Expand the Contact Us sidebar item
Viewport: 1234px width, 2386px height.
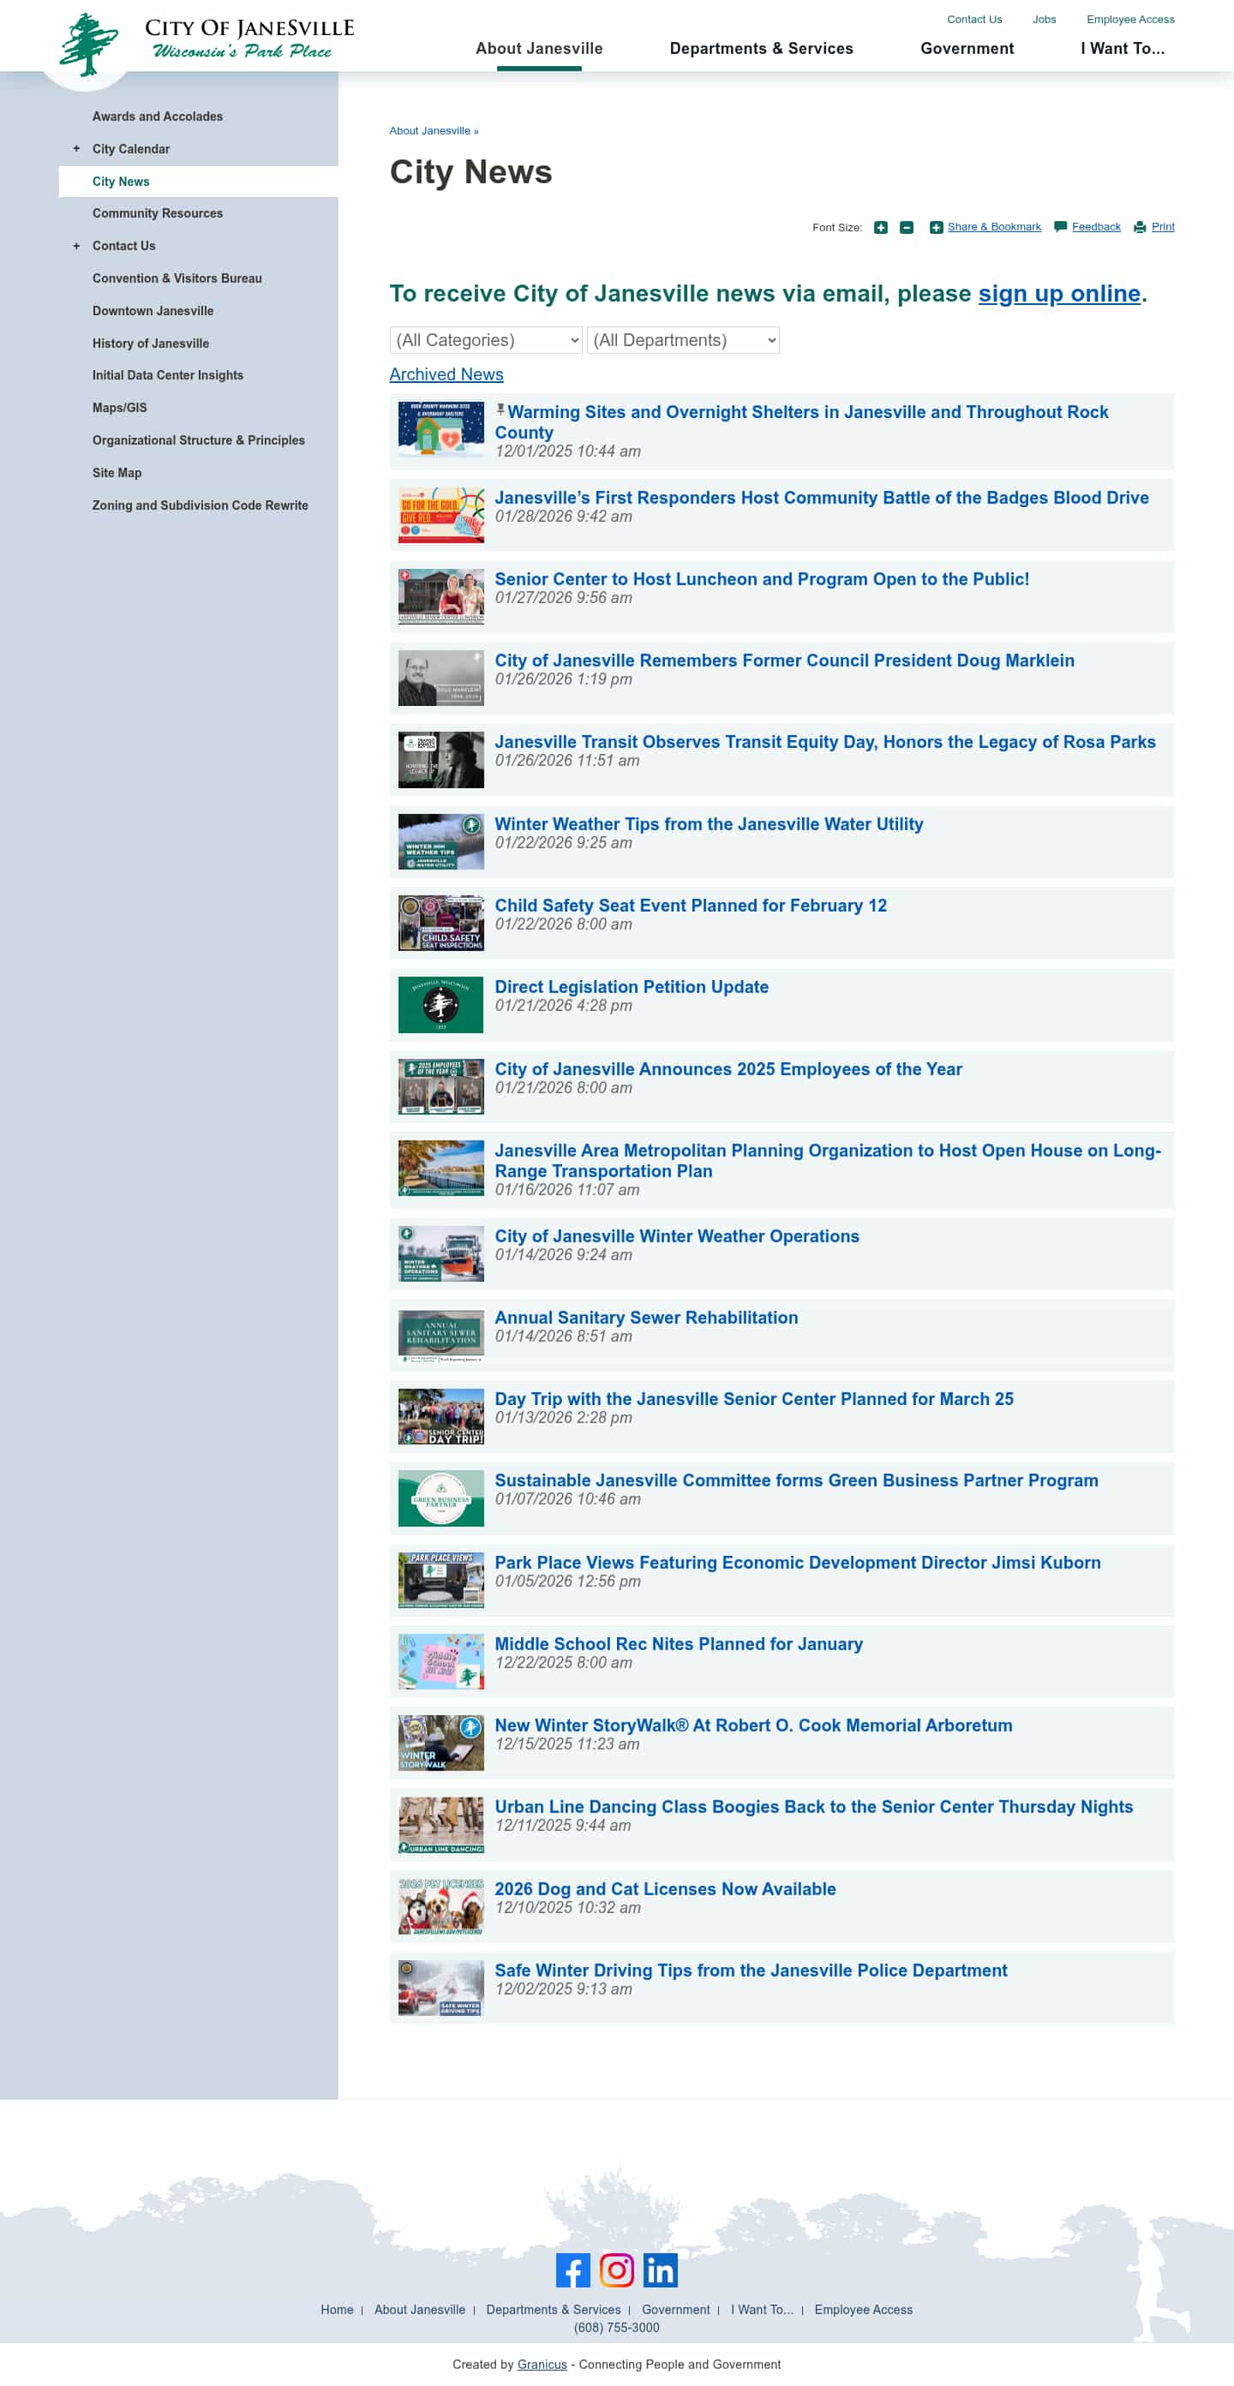coord(76,246)
